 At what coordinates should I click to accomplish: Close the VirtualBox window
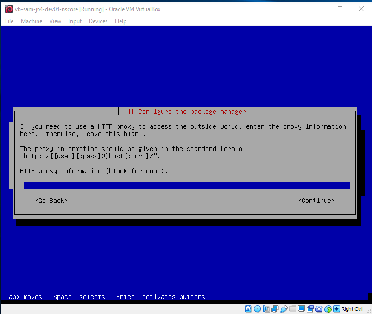(x=361, y=9)
